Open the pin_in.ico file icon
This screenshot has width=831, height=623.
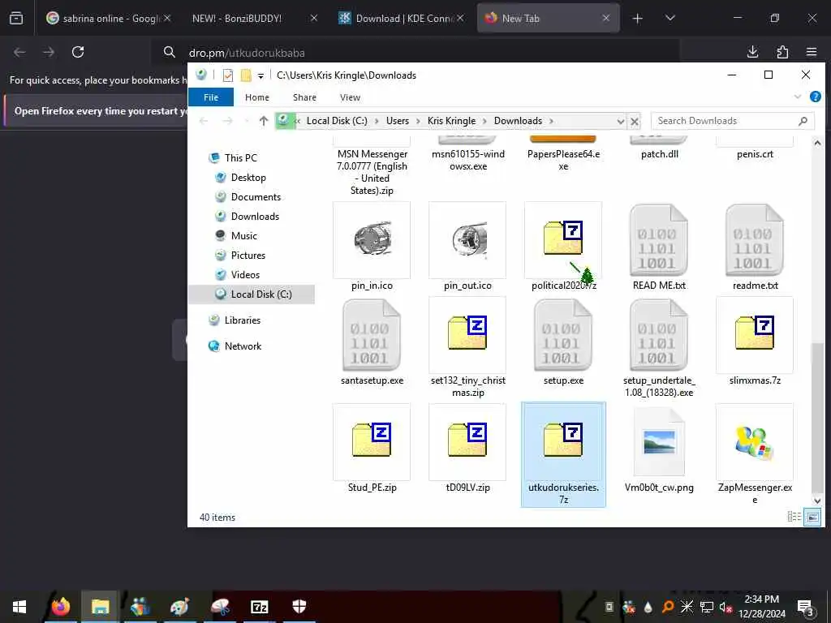point(372,240)
